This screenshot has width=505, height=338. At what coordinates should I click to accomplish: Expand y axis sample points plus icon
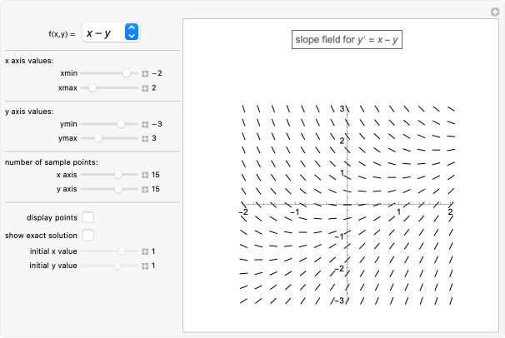(x=145, y=189)
